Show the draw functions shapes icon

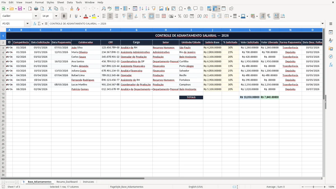click(231, 9)
